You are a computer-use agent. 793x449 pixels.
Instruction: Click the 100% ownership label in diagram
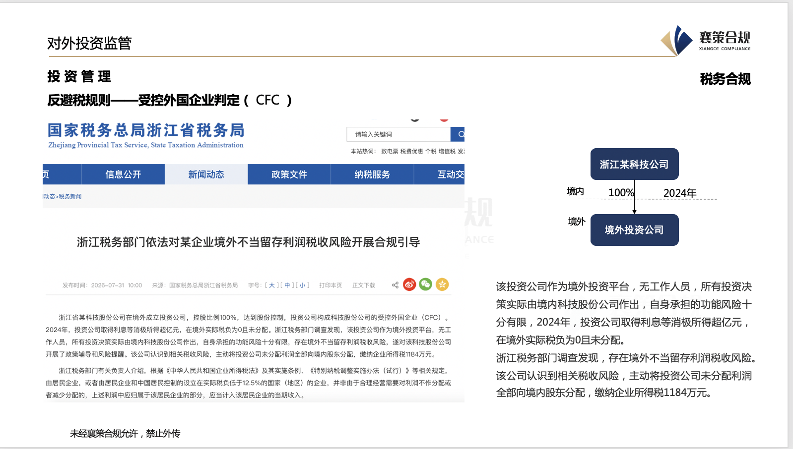(621, 192)
